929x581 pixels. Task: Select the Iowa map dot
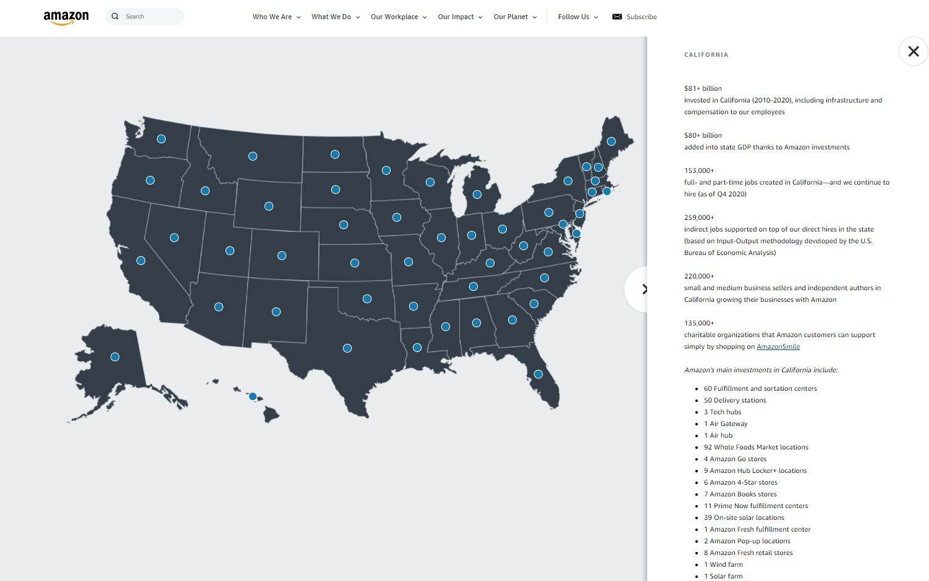pos(397,217)
